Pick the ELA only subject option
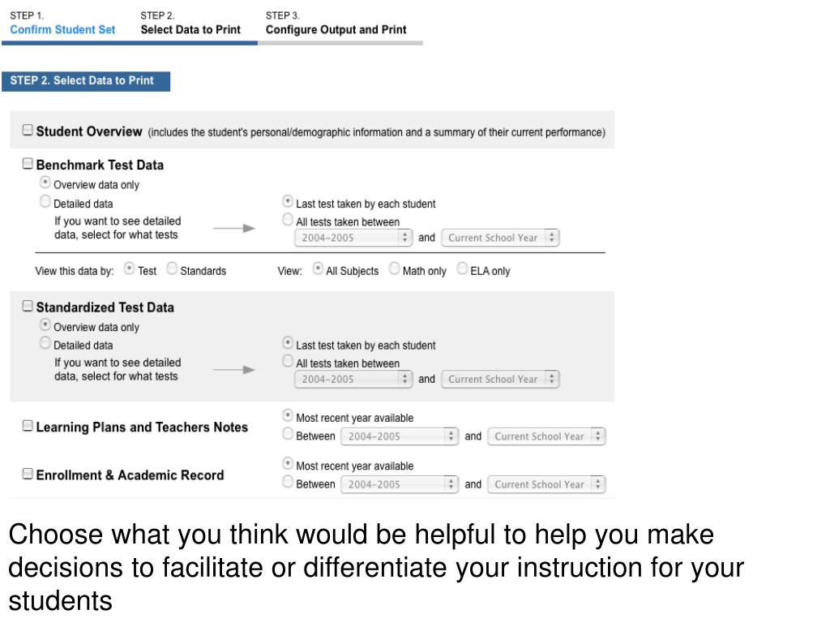 (462, 269)
